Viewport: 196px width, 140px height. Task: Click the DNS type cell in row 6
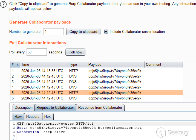coord(77,98)
